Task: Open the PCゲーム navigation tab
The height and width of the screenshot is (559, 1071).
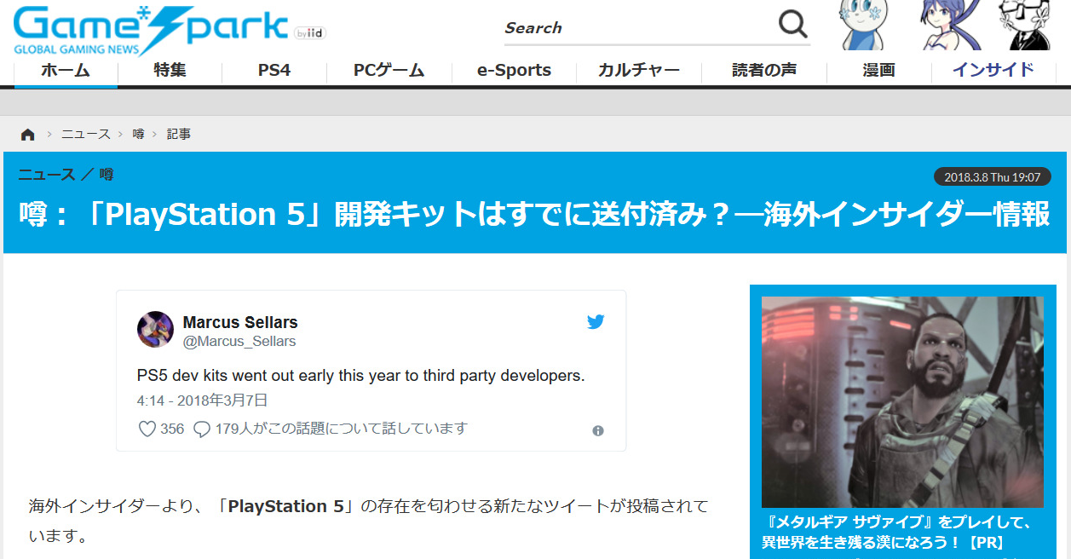Action: pos(389,71)
